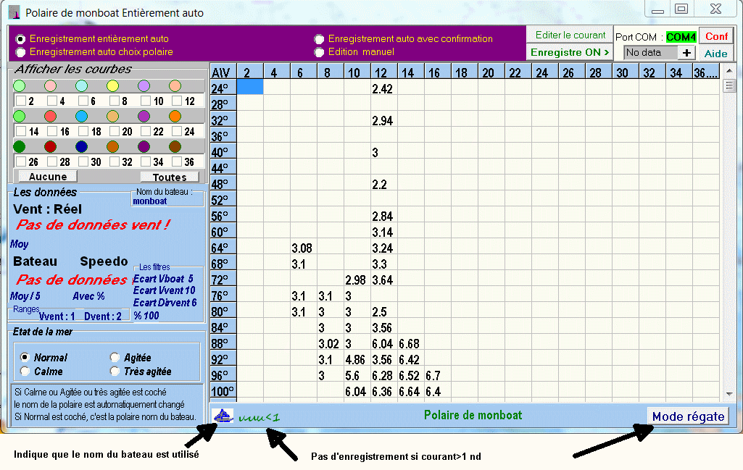The width and height of the screenshot is (743, 470).
Task: Click the plus button next to No data
Action: pyautogui.click(x=687, y=53)
